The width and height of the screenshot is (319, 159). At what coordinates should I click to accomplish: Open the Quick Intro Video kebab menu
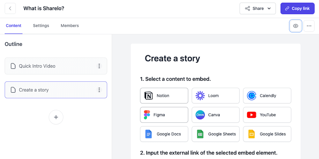click(x=99, y=66)
